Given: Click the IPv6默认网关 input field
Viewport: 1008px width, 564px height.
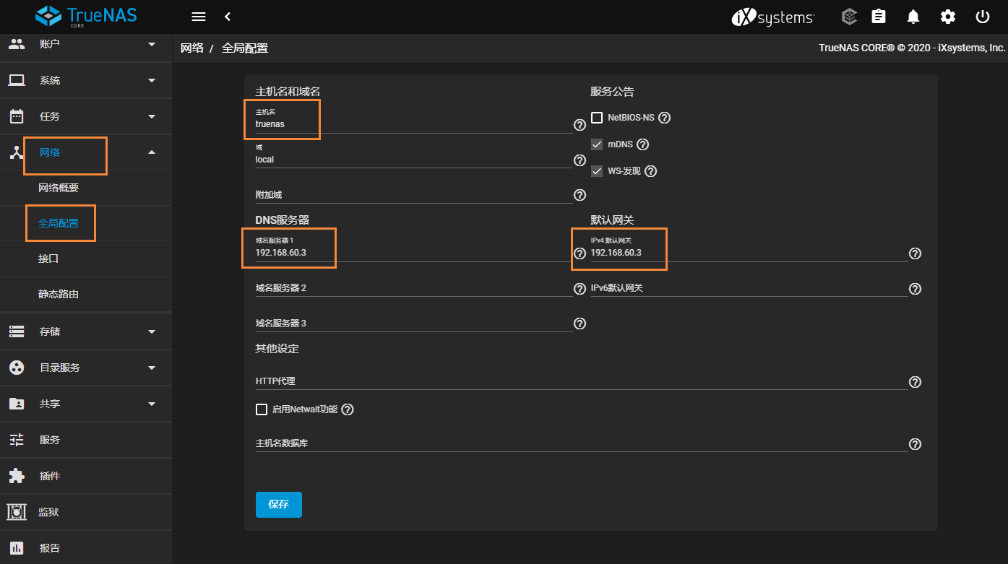Looking at the screenshot, I should coord(749,288).
